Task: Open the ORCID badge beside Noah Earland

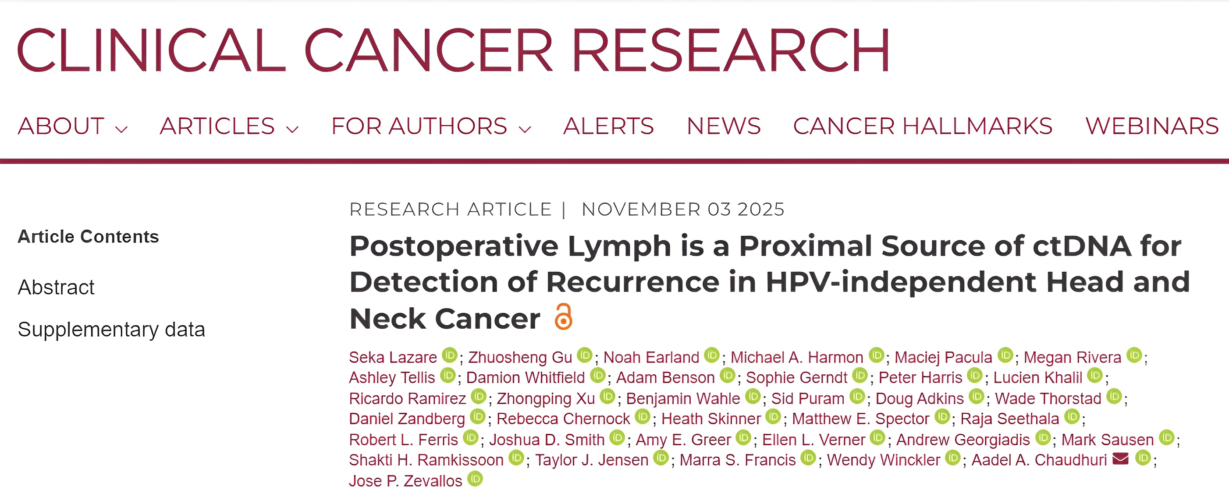Action: point(711,356)
